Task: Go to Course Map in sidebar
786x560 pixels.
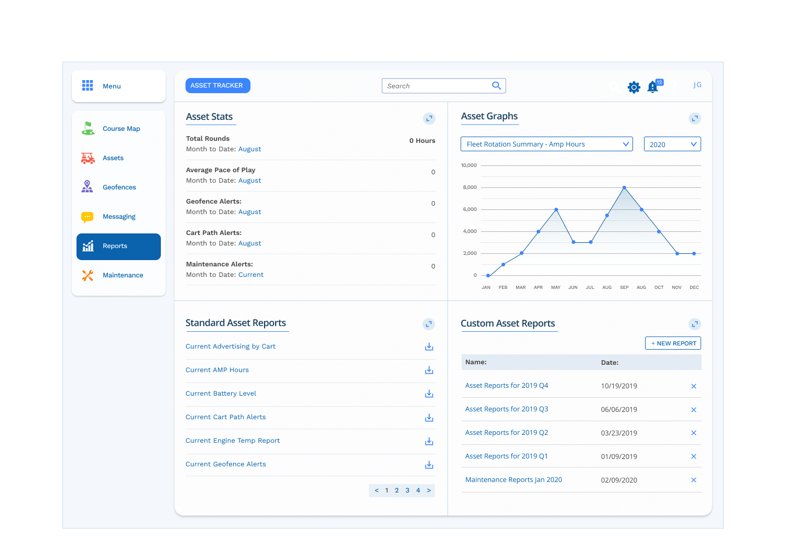Action: tap(121, 129)
